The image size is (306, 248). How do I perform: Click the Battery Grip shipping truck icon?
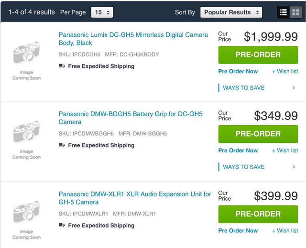pos(62,145)
